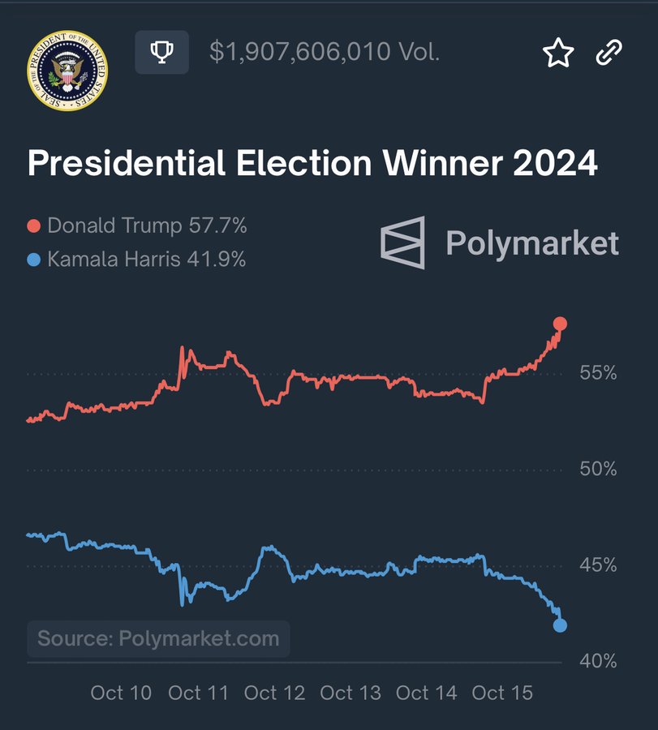The height and width of the screenshot is (730, 658).
Task: Click the trophy icon badge
Action: [x=162, y=53]
